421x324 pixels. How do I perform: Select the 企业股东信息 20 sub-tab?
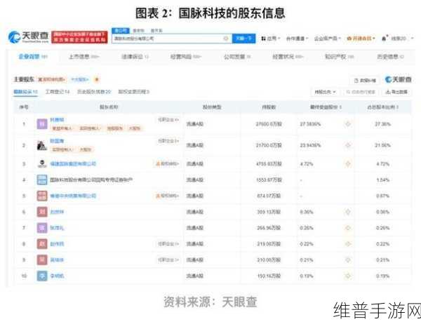94,92
